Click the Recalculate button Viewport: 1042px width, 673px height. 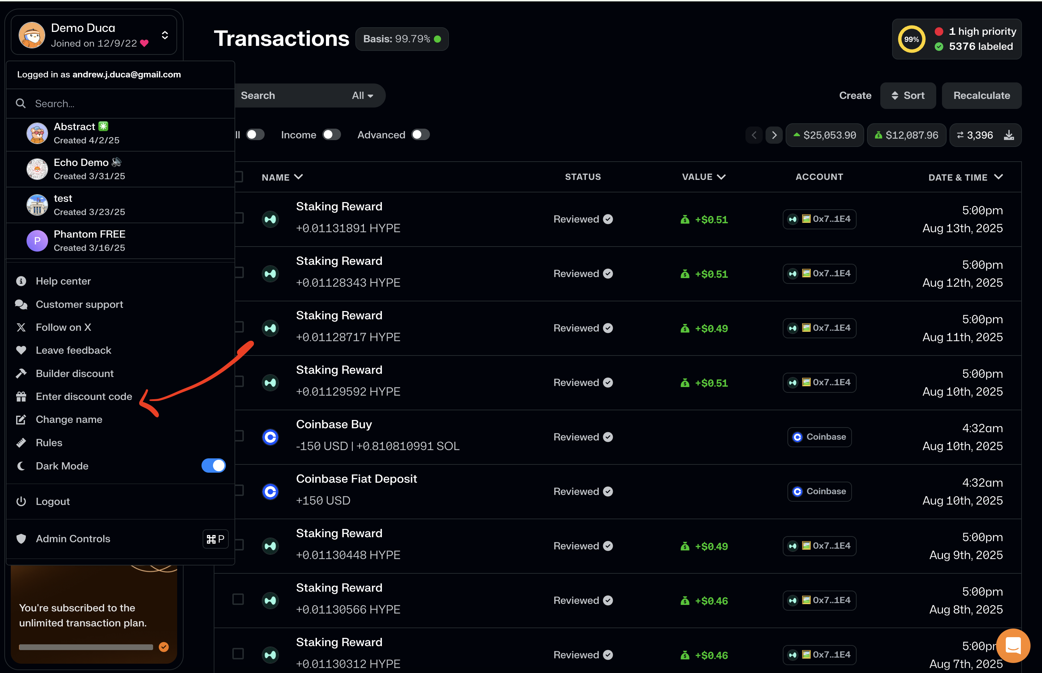pos(982,95)
